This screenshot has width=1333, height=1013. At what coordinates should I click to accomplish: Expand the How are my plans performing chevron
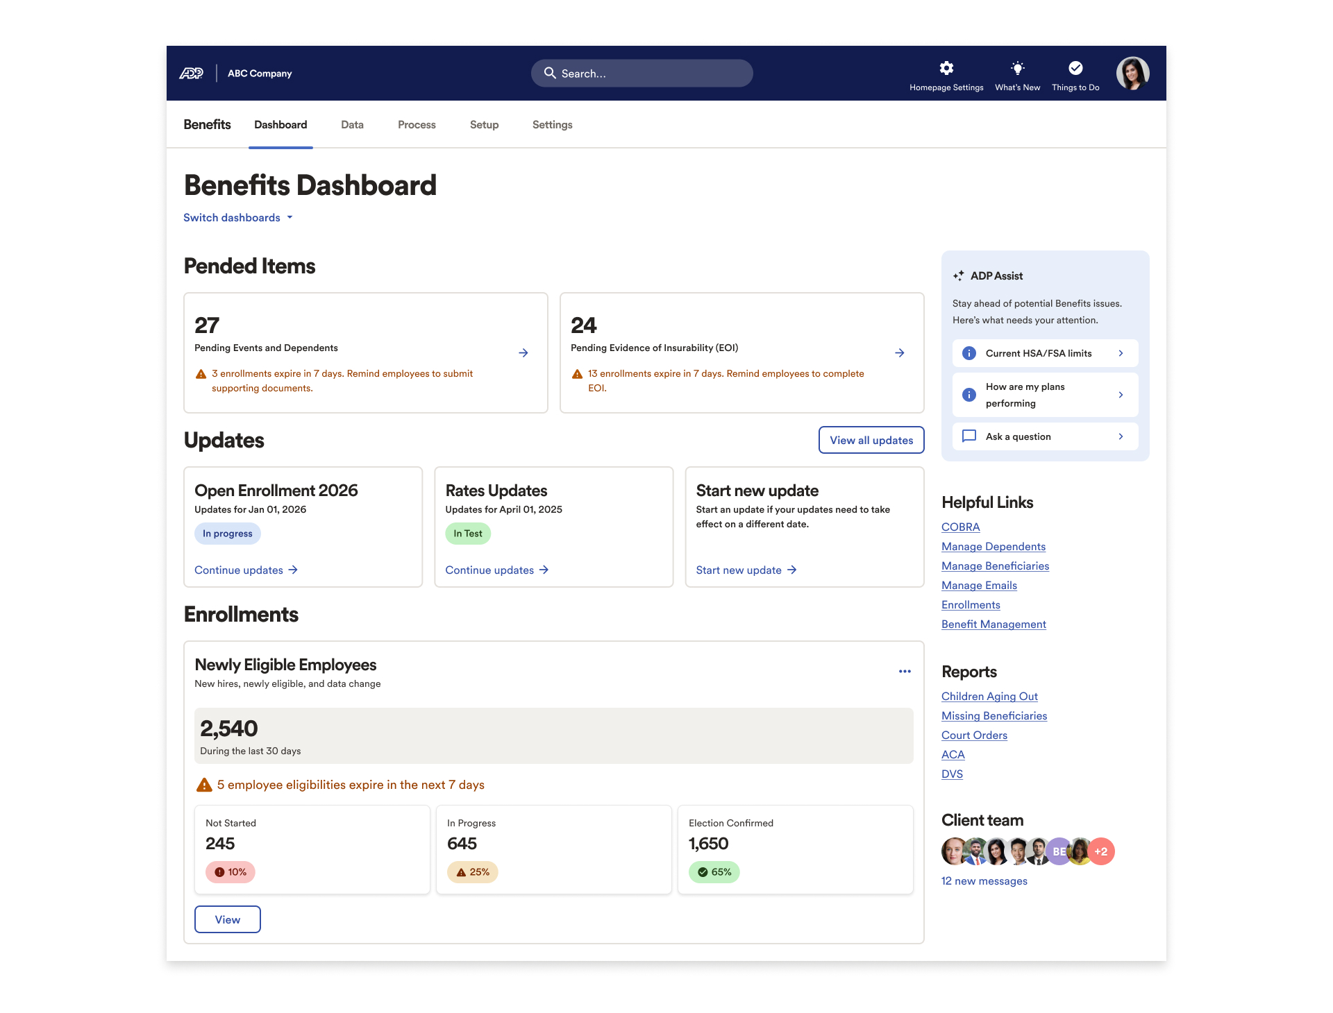coord(1120,395)
